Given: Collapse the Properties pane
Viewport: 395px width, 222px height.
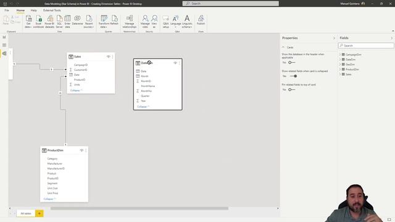Looking at the screenshot, I should [334, 38].
